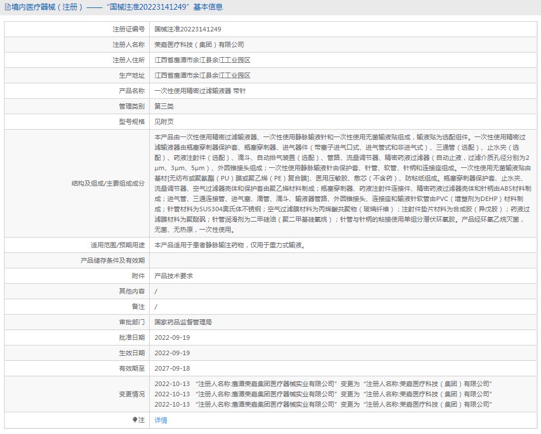Click the 备注 label

point(138,307)
